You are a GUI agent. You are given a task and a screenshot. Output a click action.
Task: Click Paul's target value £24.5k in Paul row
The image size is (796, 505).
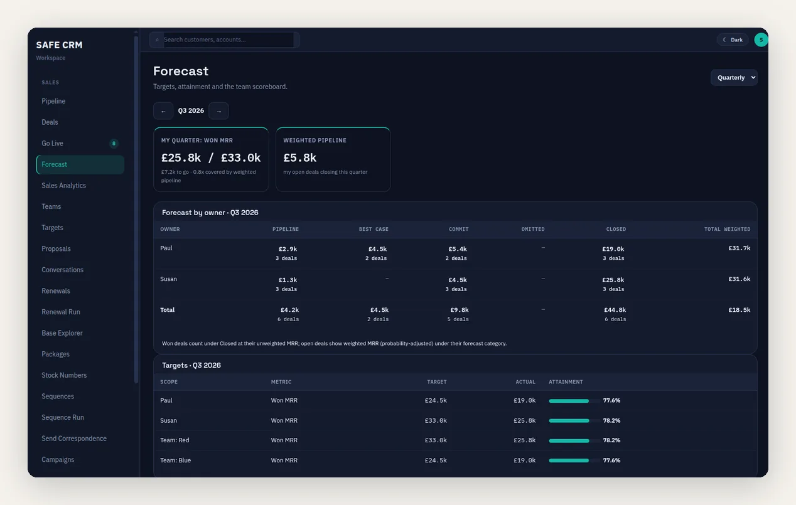[x=436, y=400]
